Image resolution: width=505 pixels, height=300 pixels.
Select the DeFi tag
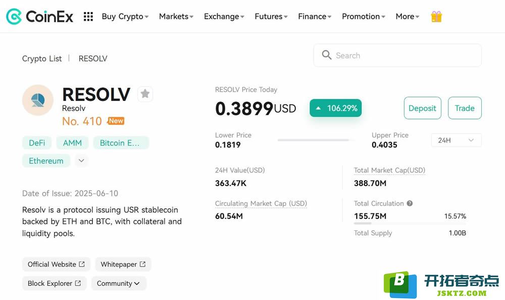point(37,143)
